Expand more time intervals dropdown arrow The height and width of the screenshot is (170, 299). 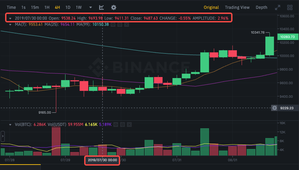(x=90, y=7)
